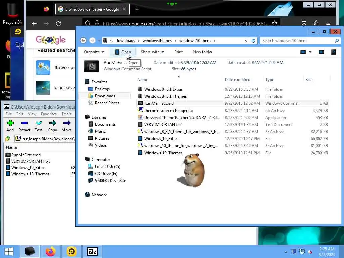This screenshot has width=344, height=258.
Task: Change view icon in Explorer toolbar
Action: (x=303, y=52)
